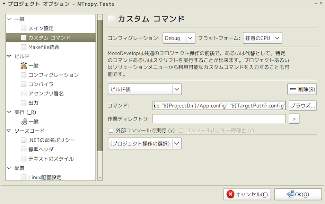Click the icon beside カスタム コマンド in tree
This screenshot has height=204, width=325.
(24, 37)
